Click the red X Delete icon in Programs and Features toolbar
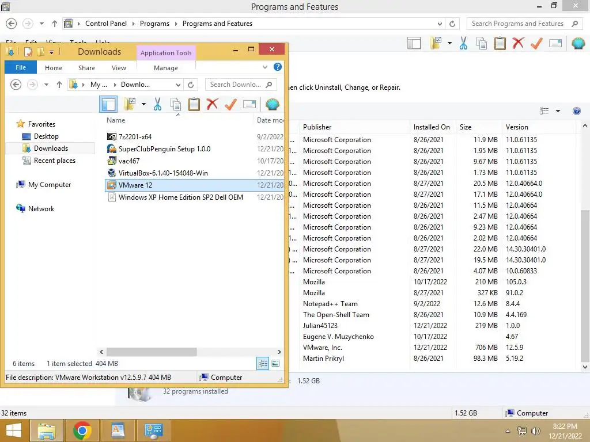The width and height of the screenshot is (590, 442). 518,43
